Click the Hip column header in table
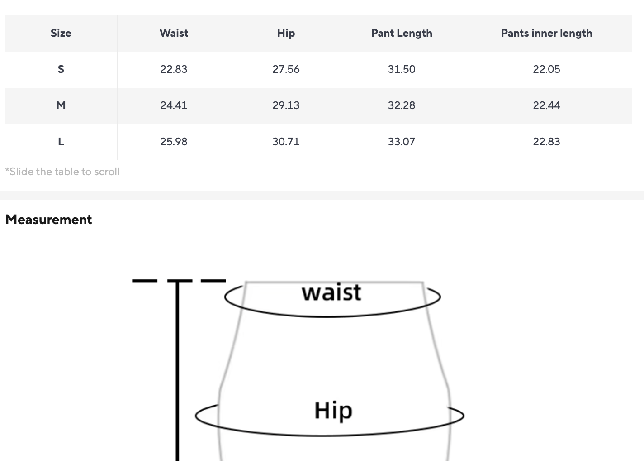Image resolution: width=644 pixels, height=469 pixels. point(286,33)
